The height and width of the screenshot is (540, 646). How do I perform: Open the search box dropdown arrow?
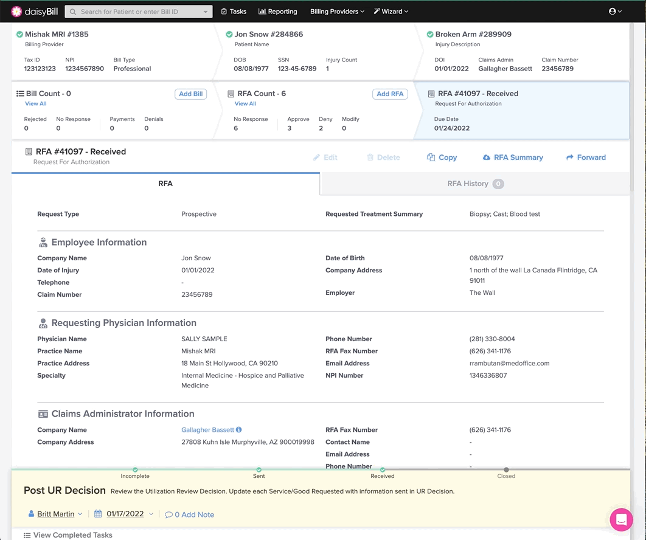click(206, 12)
